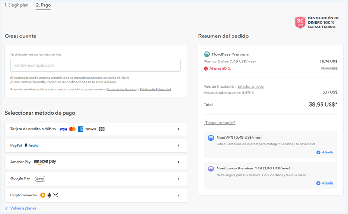Image resolution: width=348 pixels, height=214 pixels.
Task: Add NordLocker Premium with Añadir button
Action: click(325, 183)
